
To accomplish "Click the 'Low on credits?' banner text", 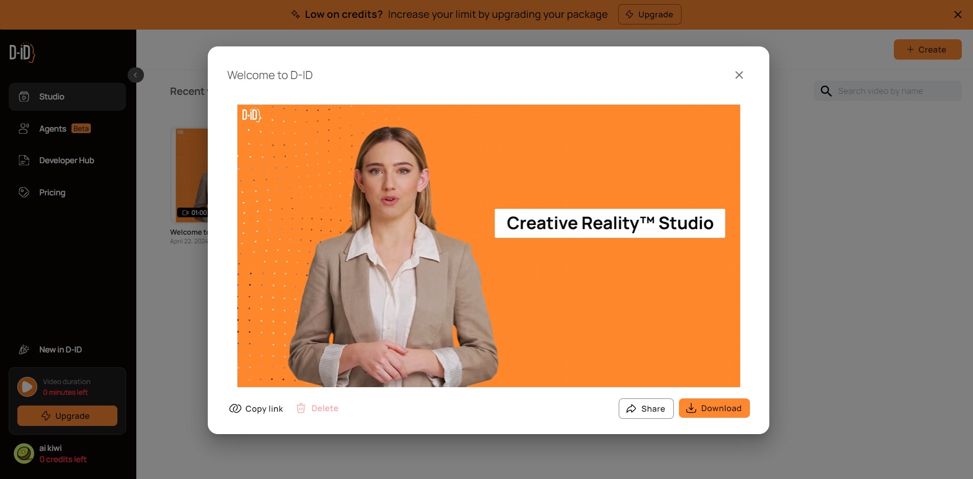I will tap(344, 14).
